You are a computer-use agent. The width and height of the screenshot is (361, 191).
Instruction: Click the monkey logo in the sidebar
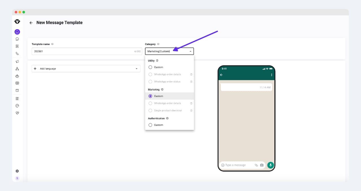[x=17, y=22]
